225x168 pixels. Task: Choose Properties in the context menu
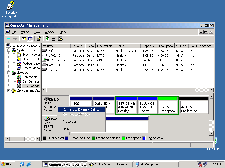(82, 122)
